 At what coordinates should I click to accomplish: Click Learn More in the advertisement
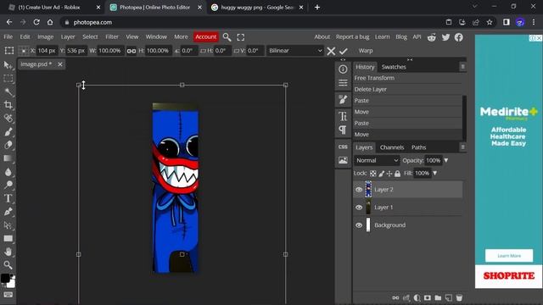click(509, 256)
